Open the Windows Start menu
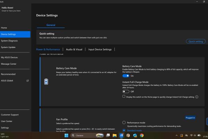208x139 pixels. [x=66, y=136]
